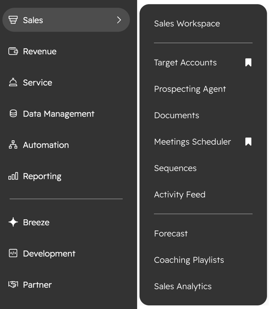Click the Breeze sparkle icon
The image size is (270, 309).
[13, 222]
